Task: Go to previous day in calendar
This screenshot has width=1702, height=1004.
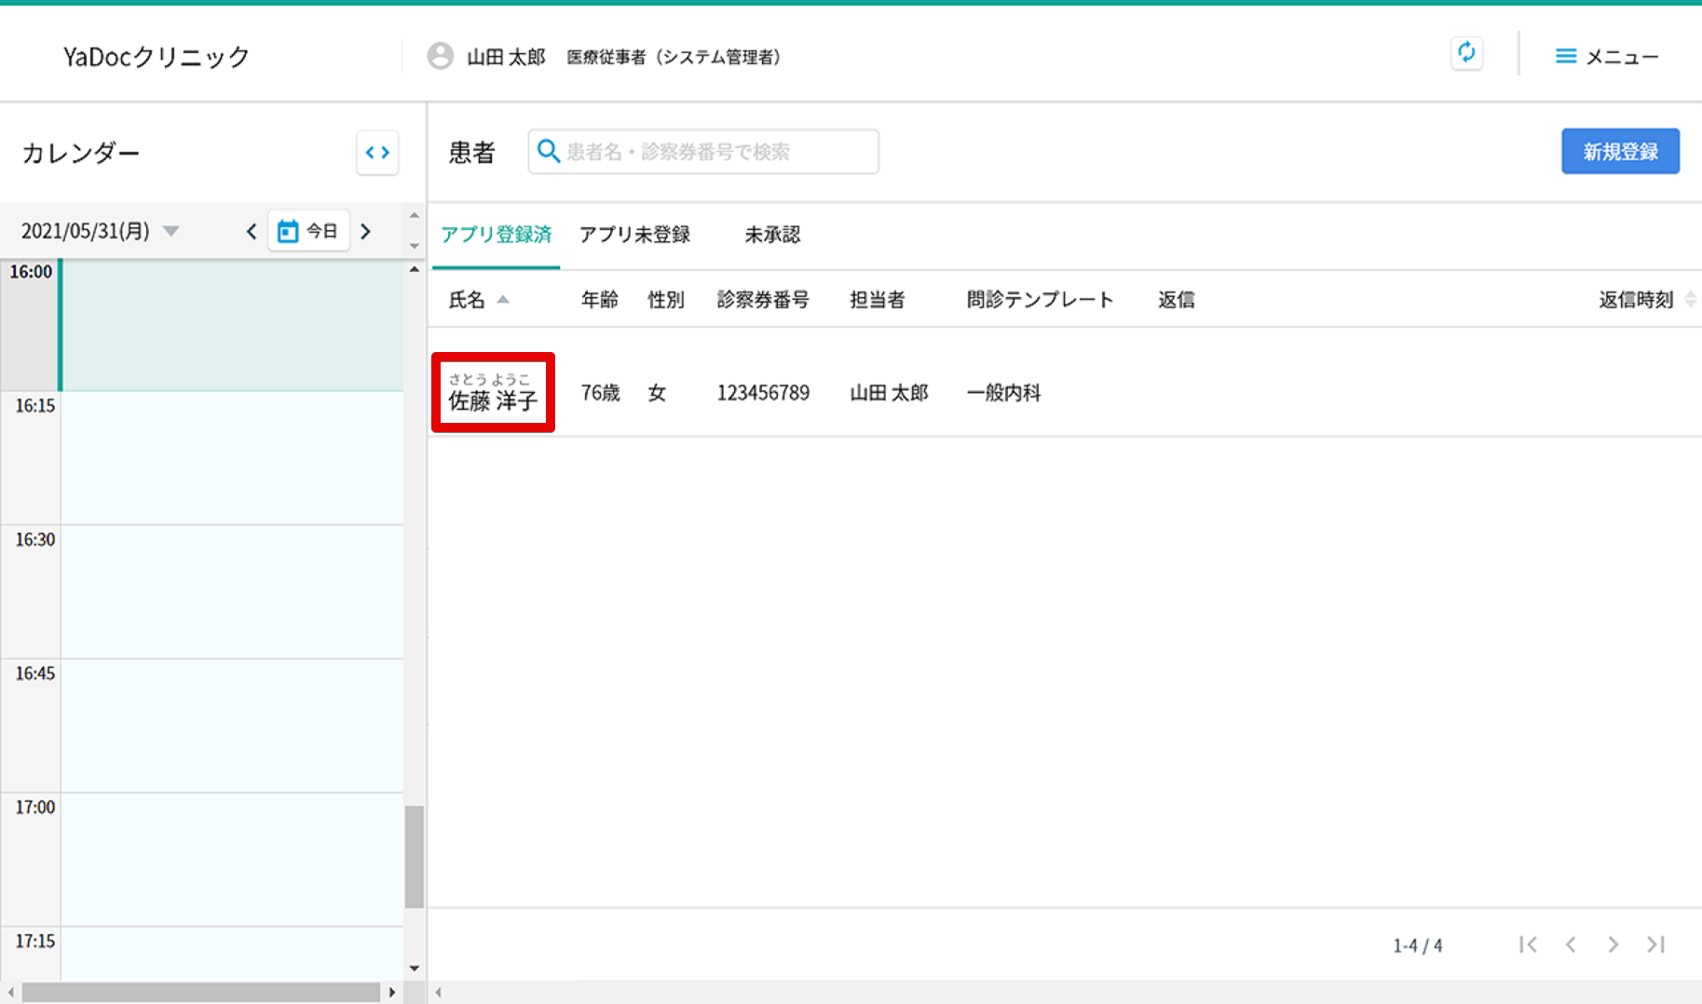Action: click(x=251, y=231)
